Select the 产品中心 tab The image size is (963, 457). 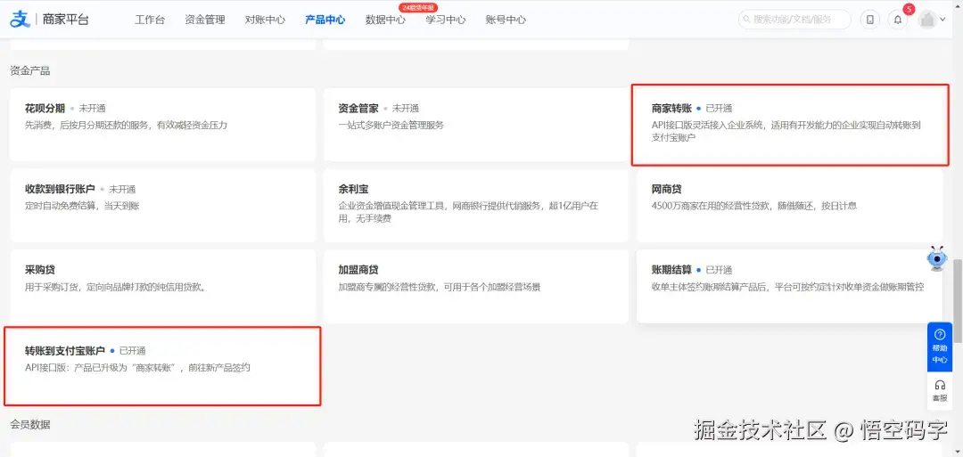[x=325, y=20]
